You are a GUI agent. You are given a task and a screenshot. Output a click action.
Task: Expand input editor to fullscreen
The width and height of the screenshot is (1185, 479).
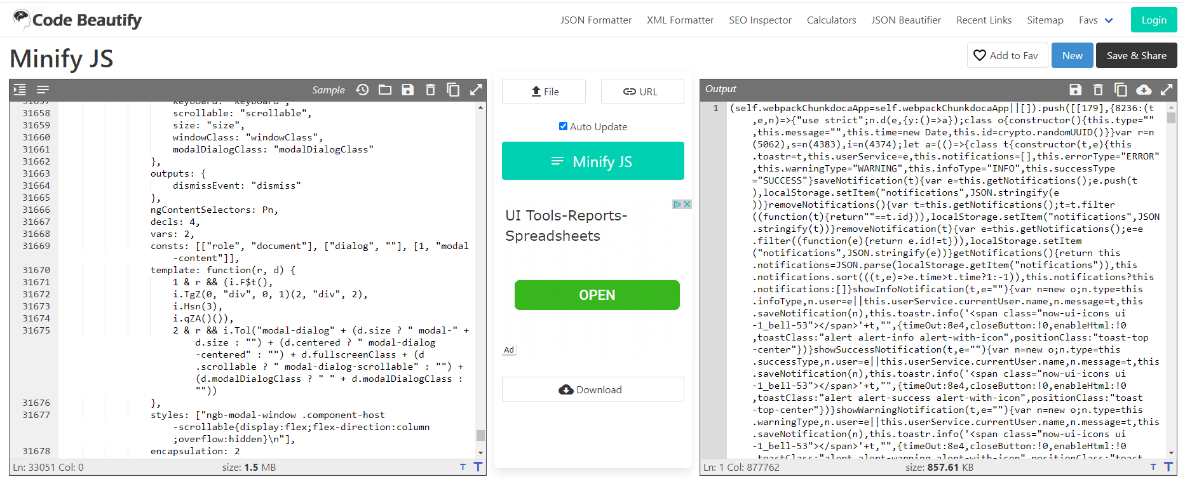(476, 90)
